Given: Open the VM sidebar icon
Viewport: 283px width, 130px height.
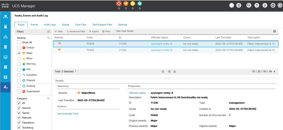Looking at the screenshot, I should tap(6, 57).
